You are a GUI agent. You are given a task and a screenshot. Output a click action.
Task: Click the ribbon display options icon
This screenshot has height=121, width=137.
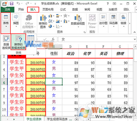[x=114, y=4]
